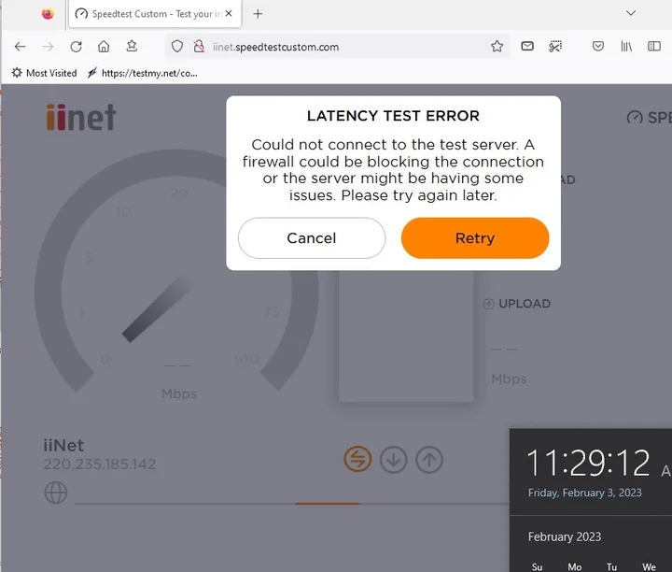Open the testmy.net bookmark
Image resolution: width=672 pixels, height=572 pixels.
pyautogui.click(x=142, y=73)
